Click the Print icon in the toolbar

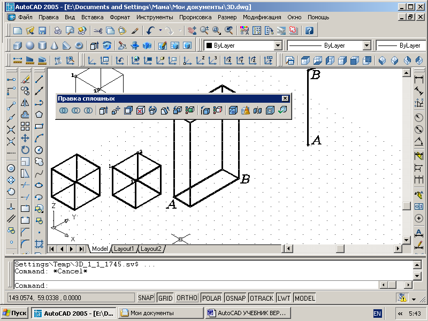(58, 30)
